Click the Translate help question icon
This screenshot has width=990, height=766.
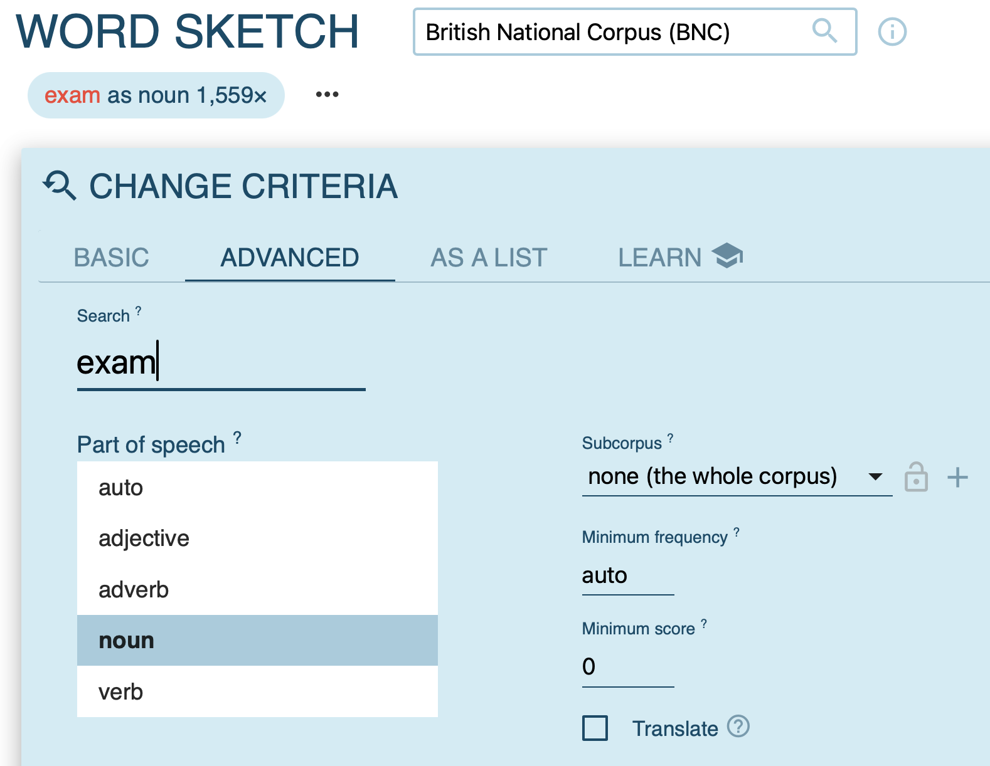738,727
